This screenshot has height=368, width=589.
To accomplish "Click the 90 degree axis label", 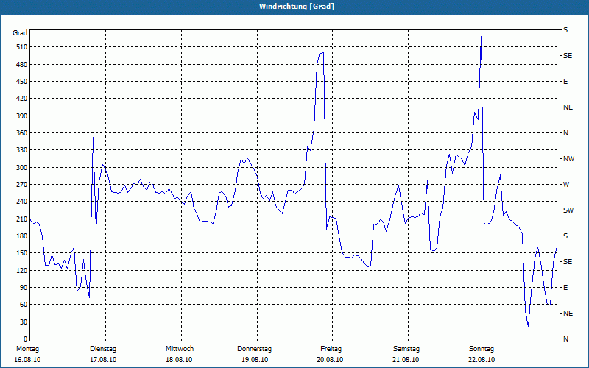I will pos(24,288).
